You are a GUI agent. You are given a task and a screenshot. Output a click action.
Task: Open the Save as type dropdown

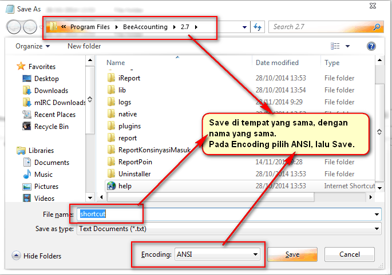point(377,229)
